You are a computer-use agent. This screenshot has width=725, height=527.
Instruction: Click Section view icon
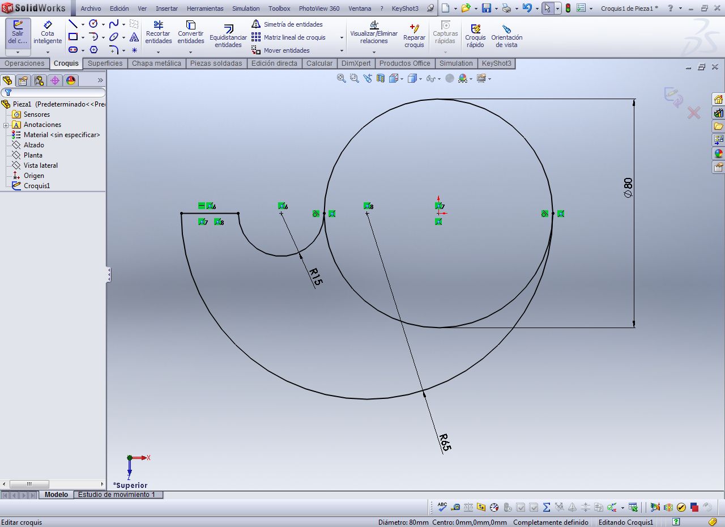[381, 78]
